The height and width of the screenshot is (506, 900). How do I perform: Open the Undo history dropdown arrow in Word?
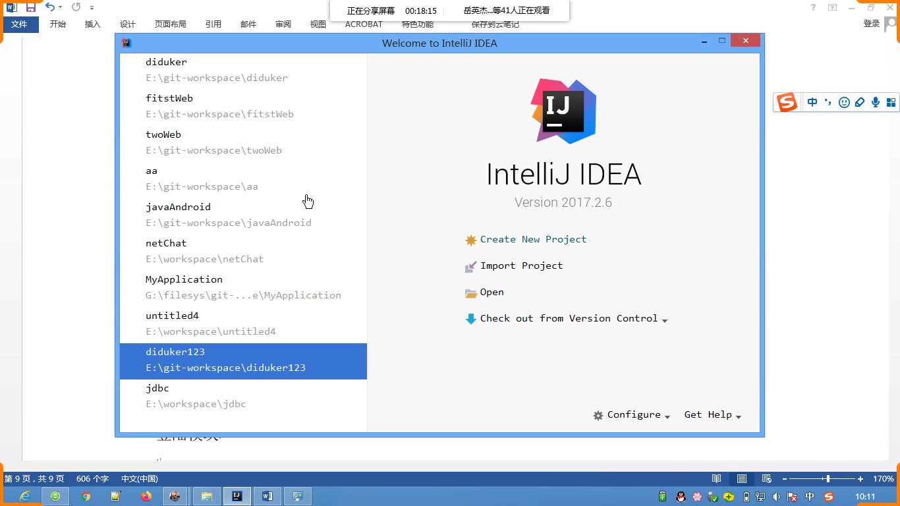[60, 7]
